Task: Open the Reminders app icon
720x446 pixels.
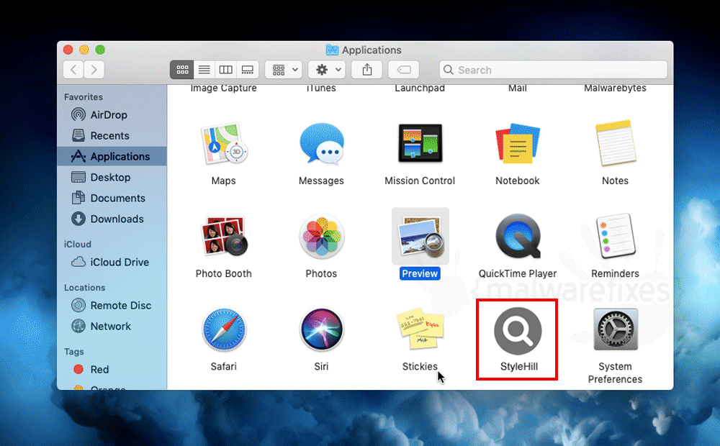Action: tap(616, 236)
